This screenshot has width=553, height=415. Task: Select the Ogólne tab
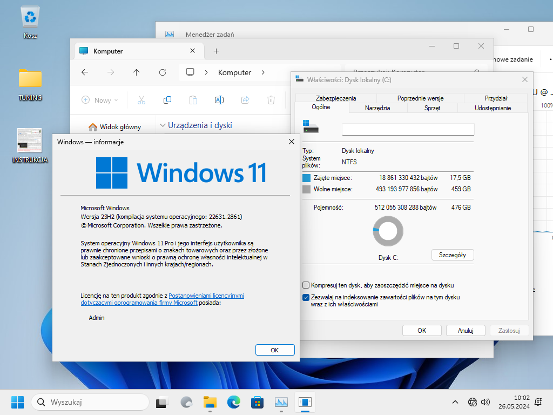321,108
